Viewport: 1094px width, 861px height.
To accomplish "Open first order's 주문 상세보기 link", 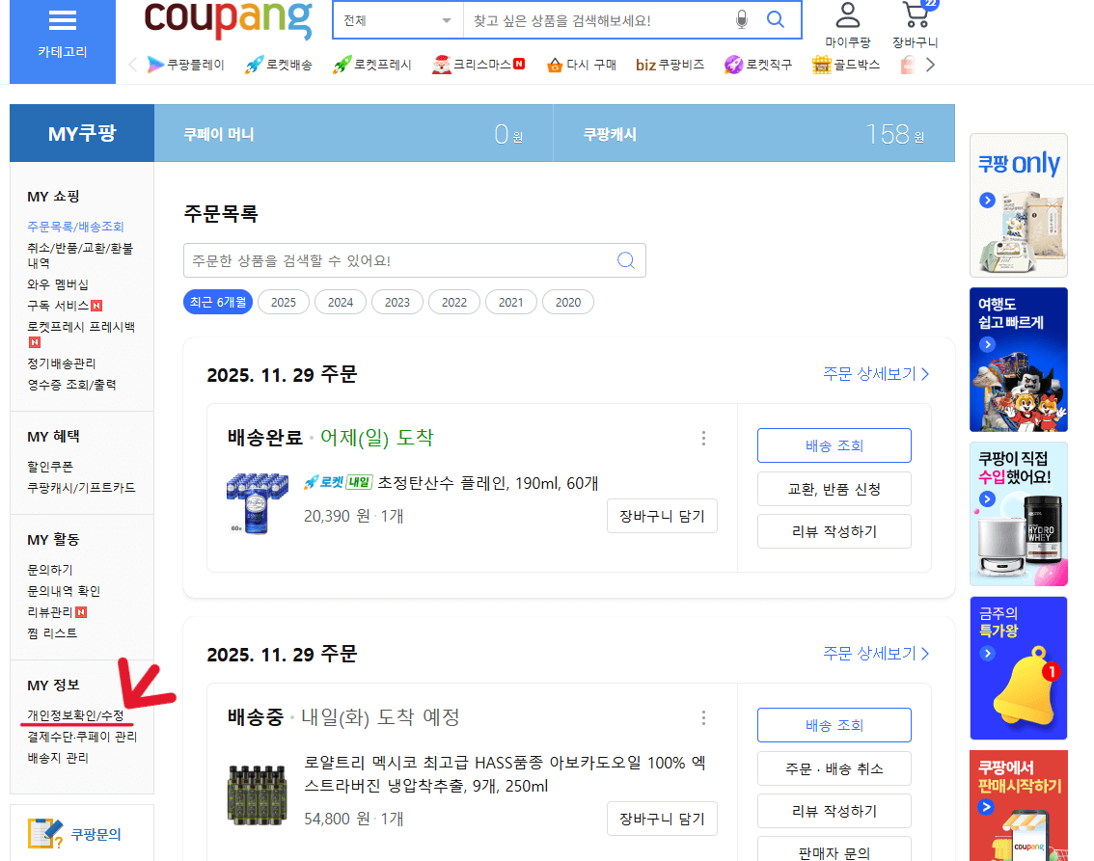I will click(876, 374).
